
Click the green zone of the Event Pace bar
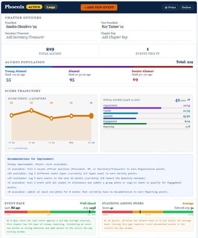pyautogui.click(x=73, y=212)
